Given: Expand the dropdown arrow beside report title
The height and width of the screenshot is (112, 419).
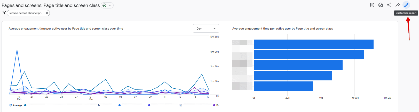Looking at the screenshot, I should point(110,5).
